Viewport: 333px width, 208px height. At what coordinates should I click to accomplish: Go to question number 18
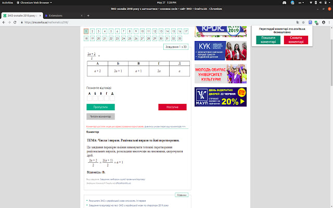[86, 38]
